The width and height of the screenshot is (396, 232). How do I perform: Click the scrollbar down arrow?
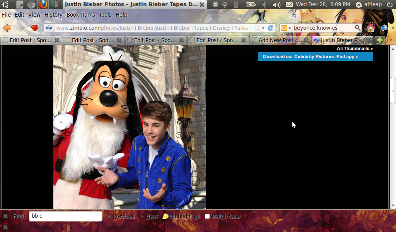pyautogui.click(x=393, y=206)
